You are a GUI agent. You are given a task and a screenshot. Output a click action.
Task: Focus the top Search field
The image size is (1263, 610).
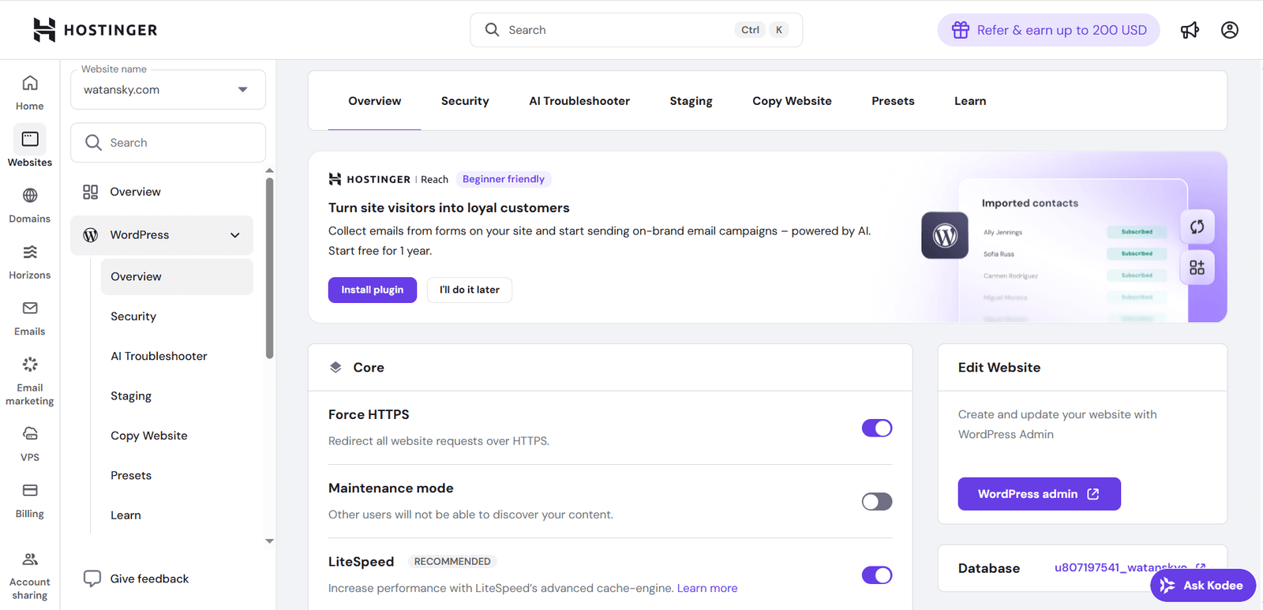click(x=636, y=30)
